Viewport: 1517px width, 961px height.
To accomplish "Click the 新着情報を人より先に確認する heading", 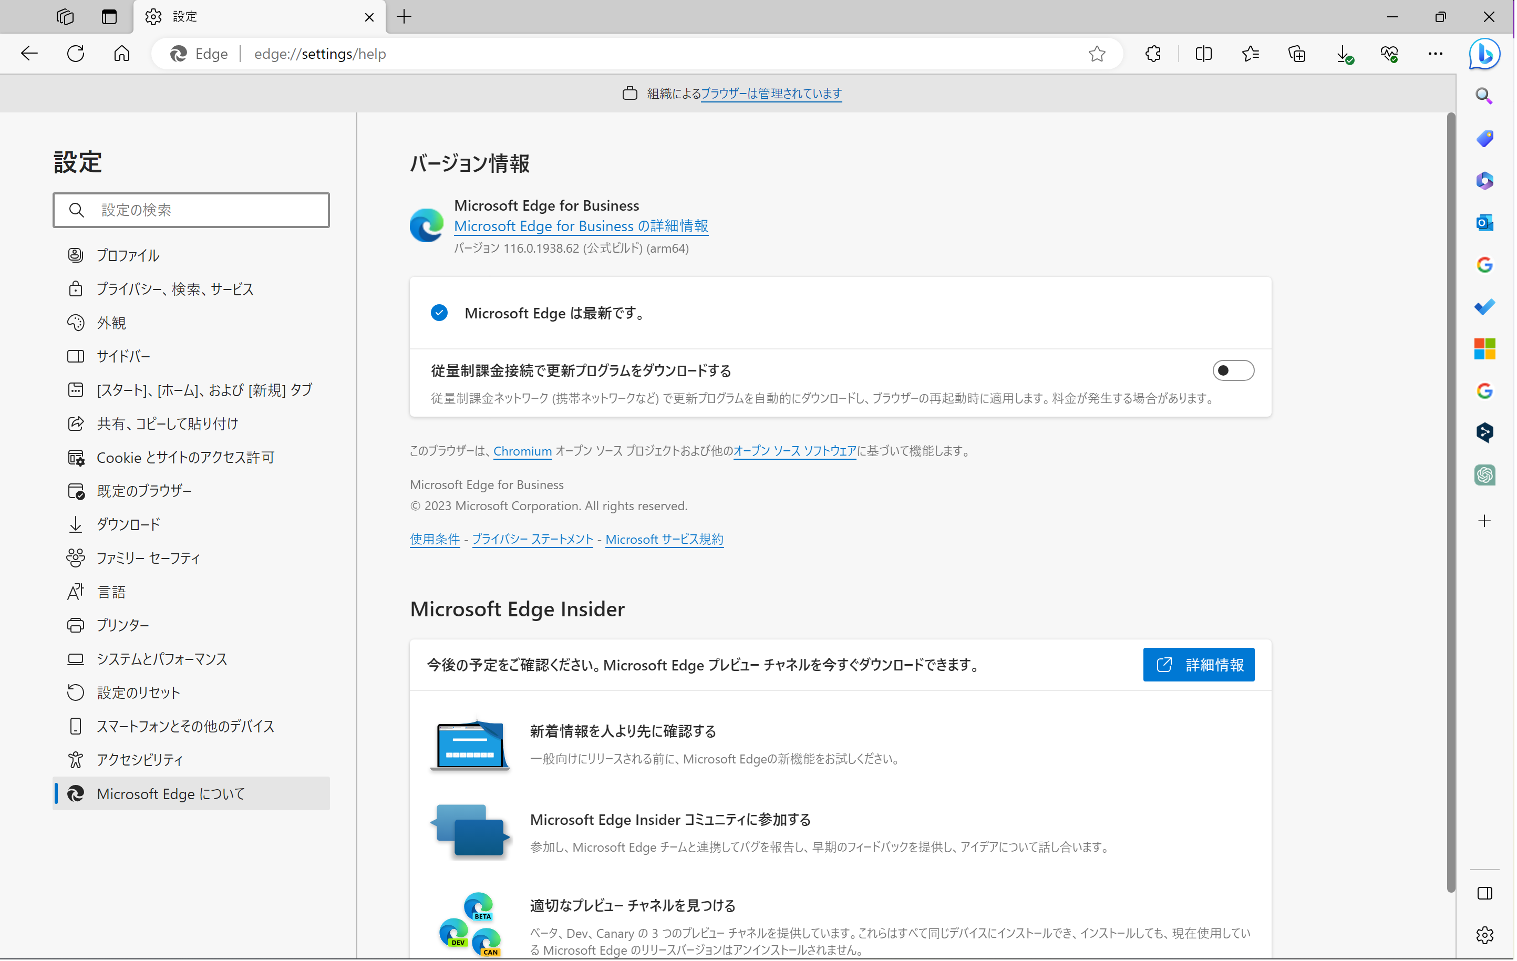I will point(623,731).
